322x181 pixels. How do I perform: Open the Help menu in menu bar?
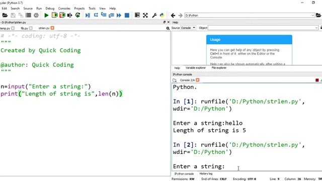point(113,9)
